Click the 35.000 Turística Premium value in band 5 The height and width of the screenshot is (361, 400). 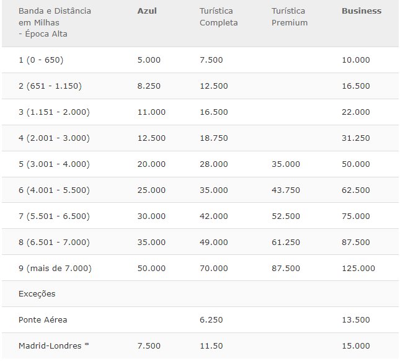coord(286,164)
